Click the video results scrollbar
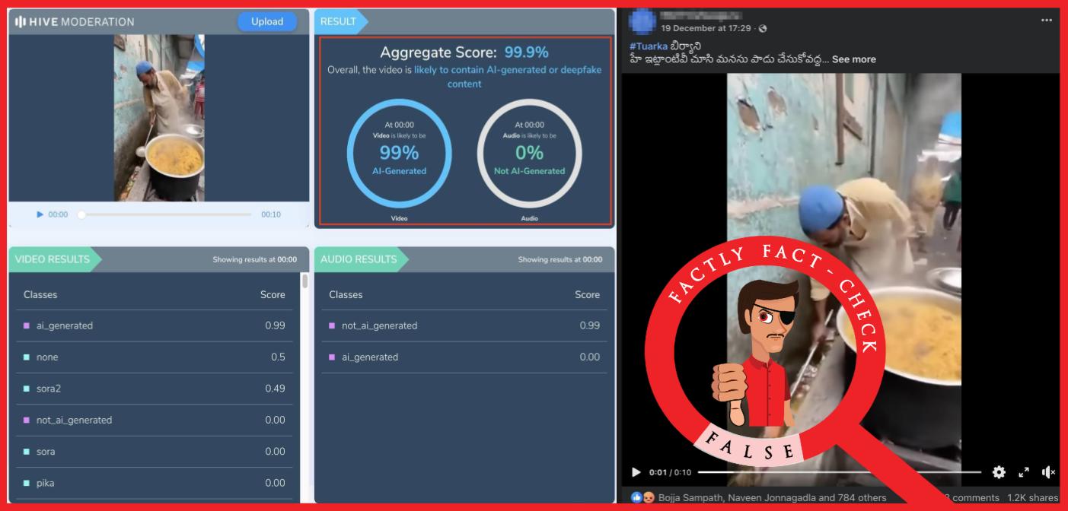 [x=304, y=282]
